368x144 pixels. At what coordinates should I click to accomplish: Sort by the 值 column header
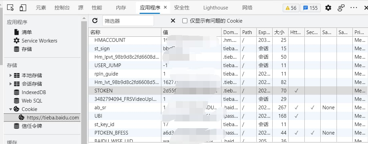point(191,32)
